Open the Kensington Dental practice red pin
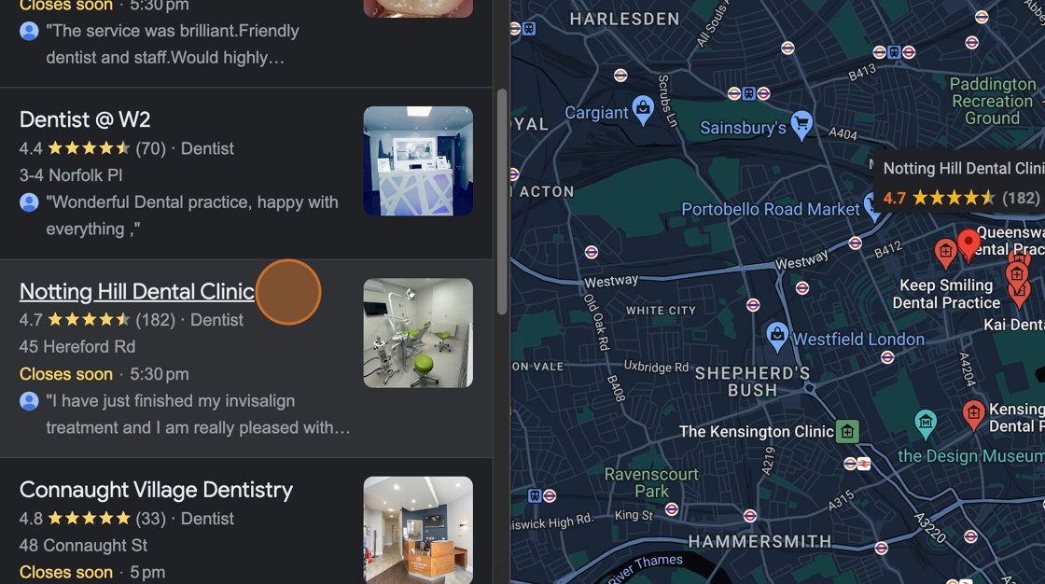This screenshot has width=1045, height=584. pos(974,415)
